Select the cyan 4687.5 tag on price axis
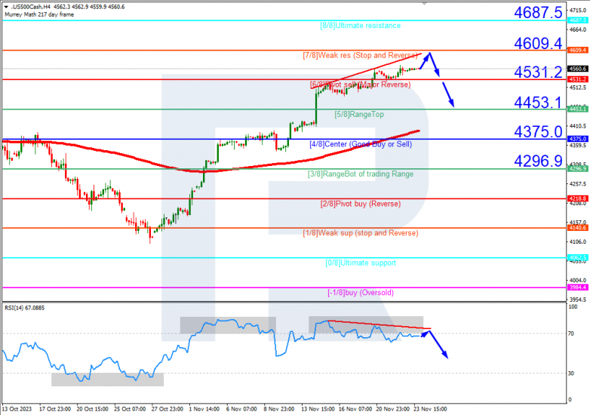This screenshot has width=590, height=415. pyautogui.click(x=578, y=20)
